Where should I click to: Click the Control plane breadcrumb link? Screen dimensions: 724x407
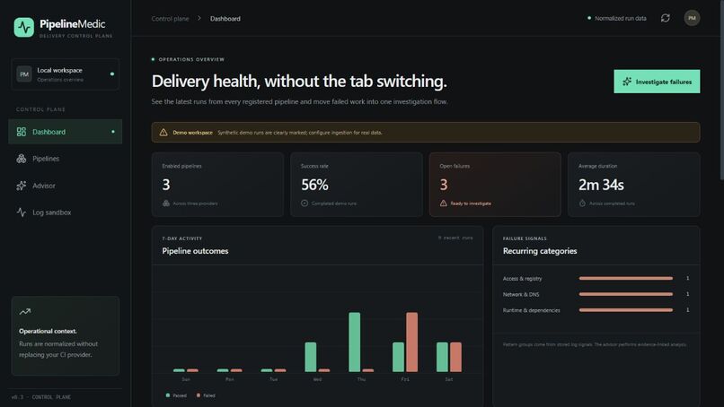170,19
